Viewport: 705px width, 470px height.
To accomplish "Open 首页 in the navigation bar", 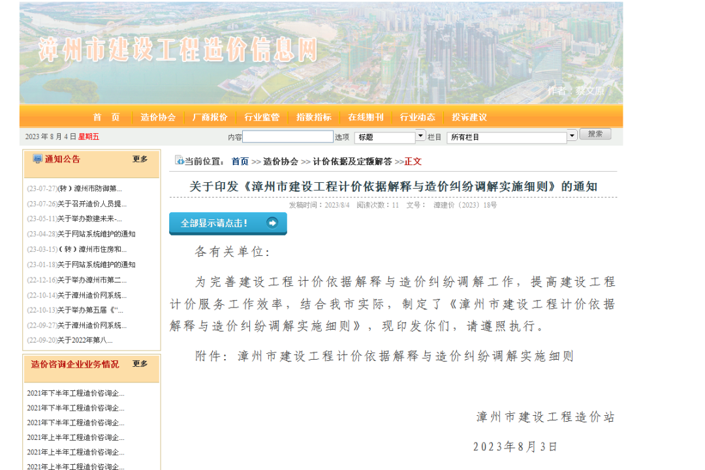I will tap(106, 117).
